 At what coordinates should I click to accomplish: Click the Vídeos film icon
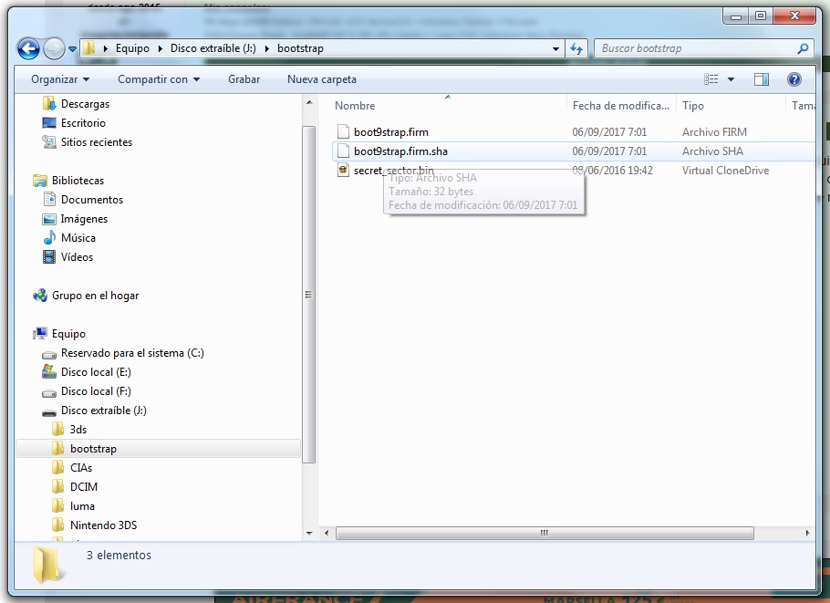coord(48,256)
